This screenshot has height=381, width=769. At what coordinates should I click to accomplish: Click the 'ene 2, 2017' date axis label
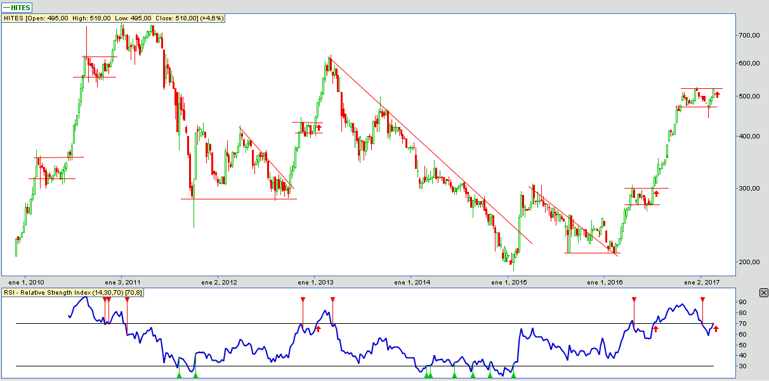point(701,282)
